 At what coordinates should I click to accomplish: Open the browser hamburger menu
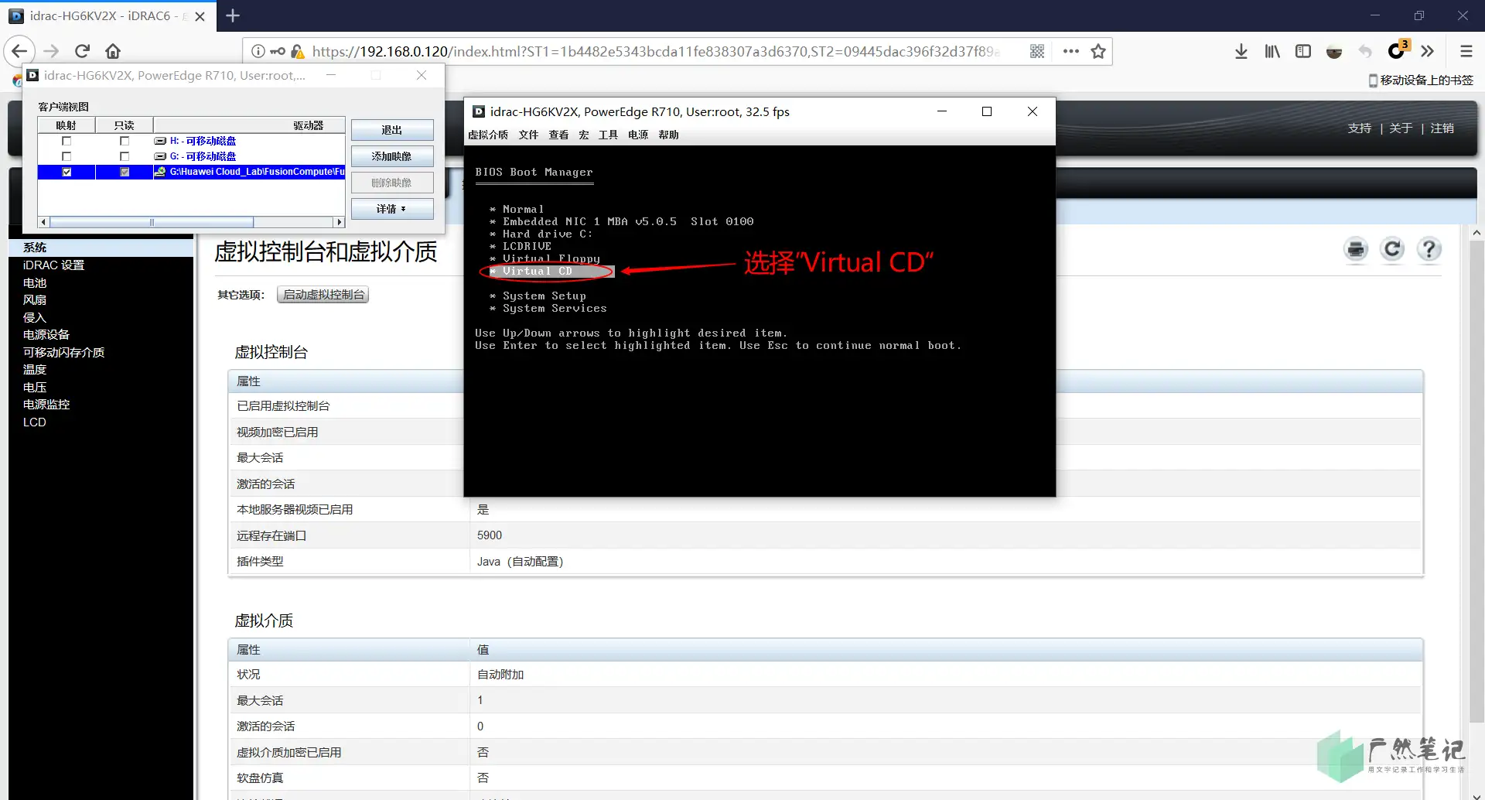pos(1466,51)
